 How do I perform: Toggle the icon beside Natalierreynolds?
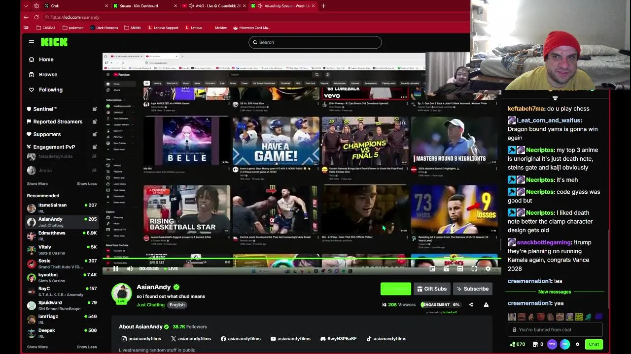[94, 156]
